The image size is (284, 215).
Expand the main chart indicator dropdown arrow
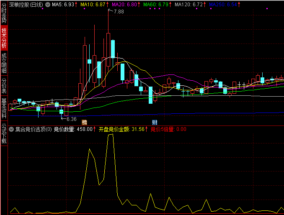[48, 5]
